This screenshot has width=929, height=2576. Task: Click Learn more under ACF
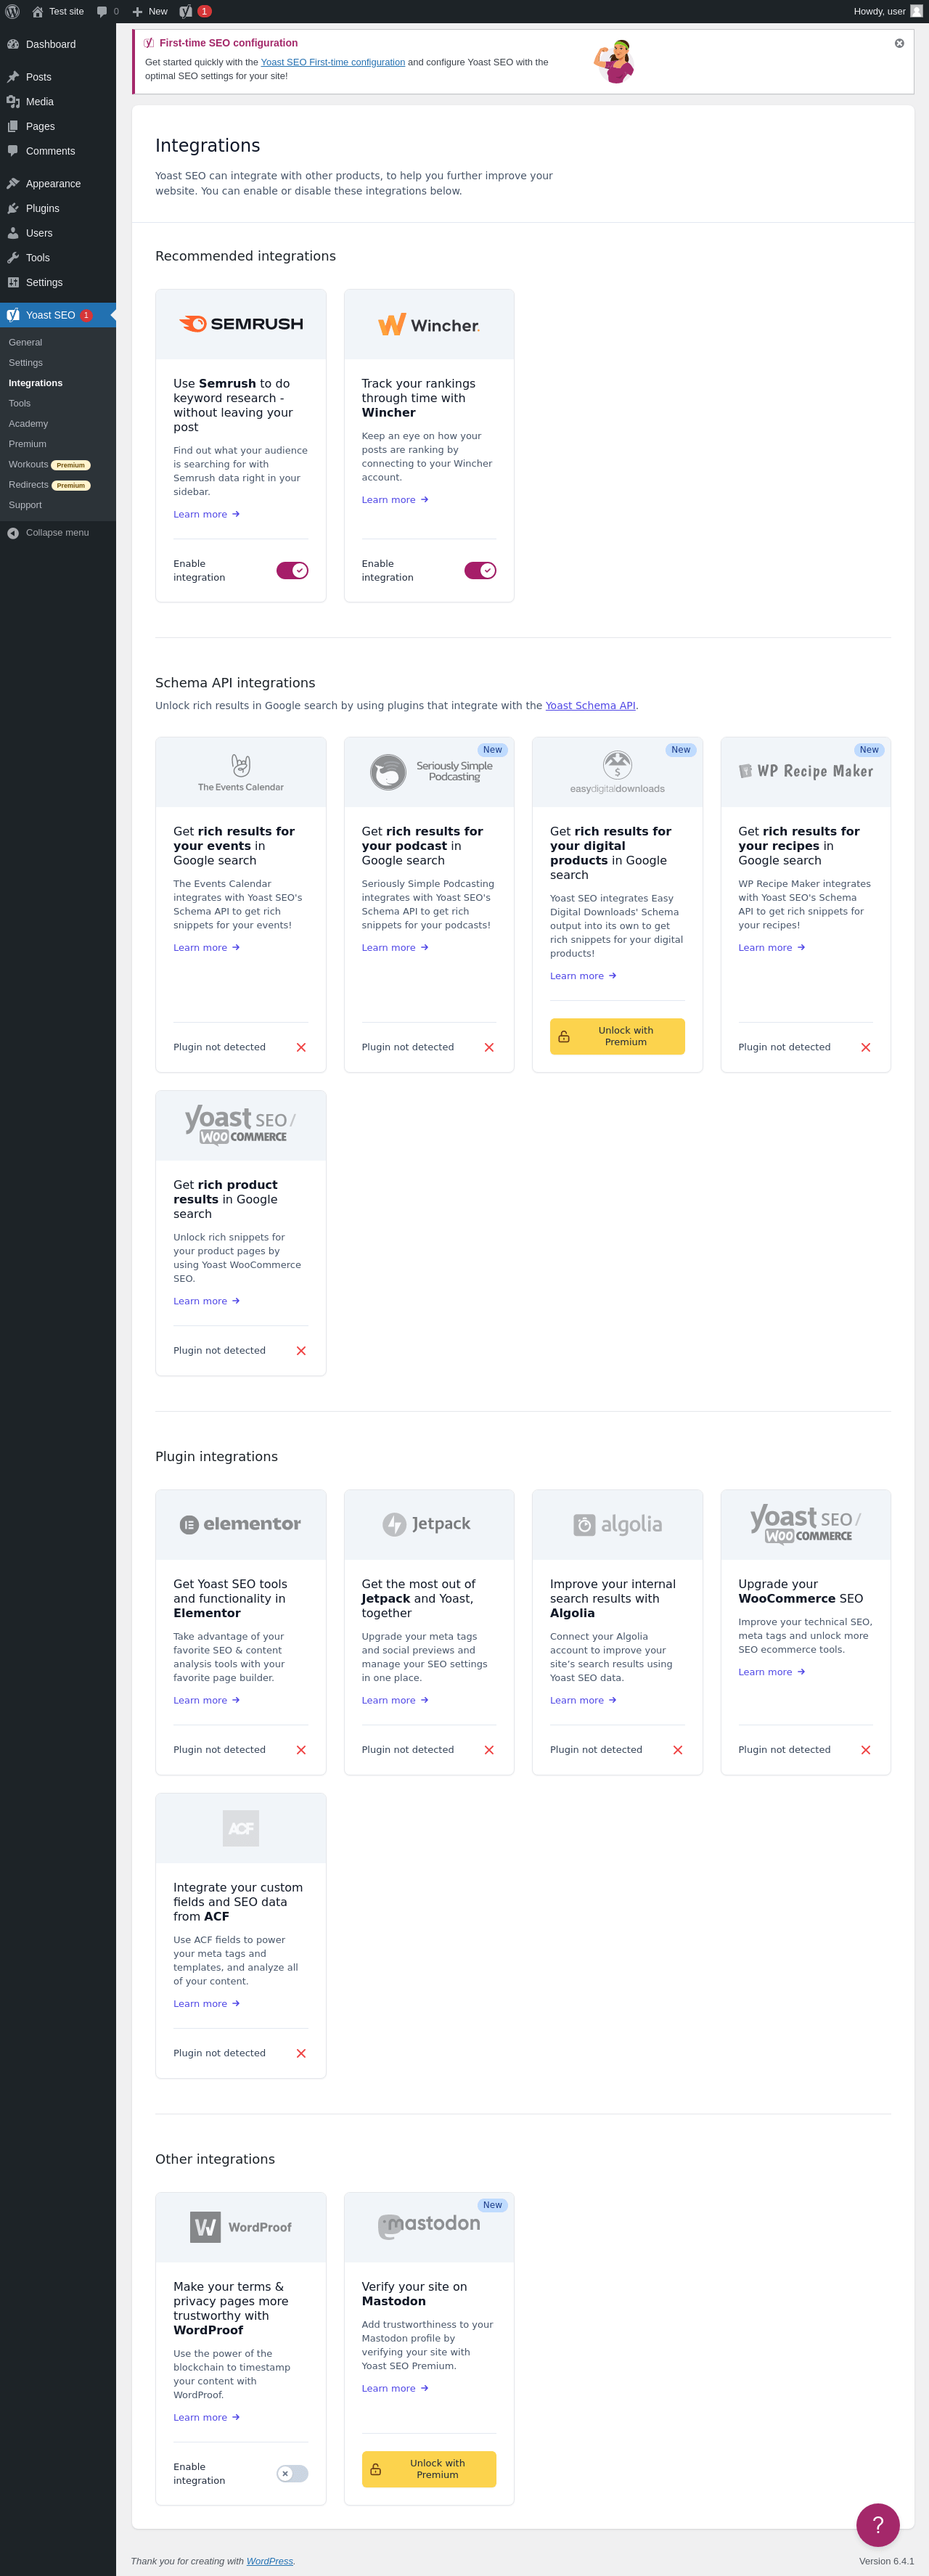pyautogui.click(x=206, y=2003)
